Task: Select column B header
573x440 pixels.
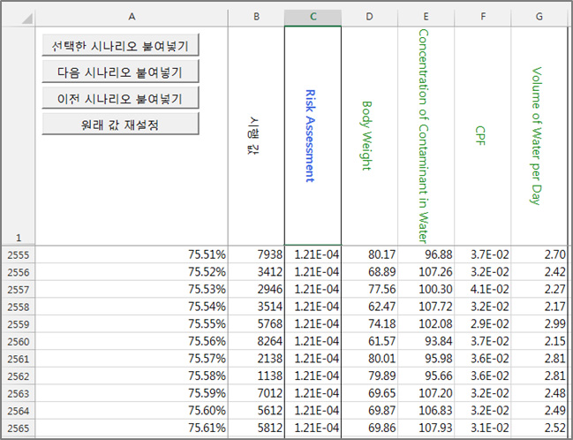Action: [x=256, y=17]
